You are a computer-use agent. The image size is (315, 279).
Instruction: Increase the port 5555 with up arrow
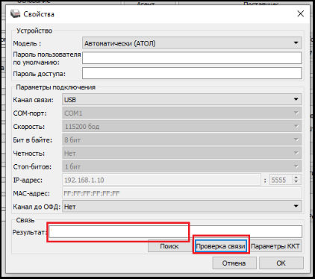[x=296, y=178]
